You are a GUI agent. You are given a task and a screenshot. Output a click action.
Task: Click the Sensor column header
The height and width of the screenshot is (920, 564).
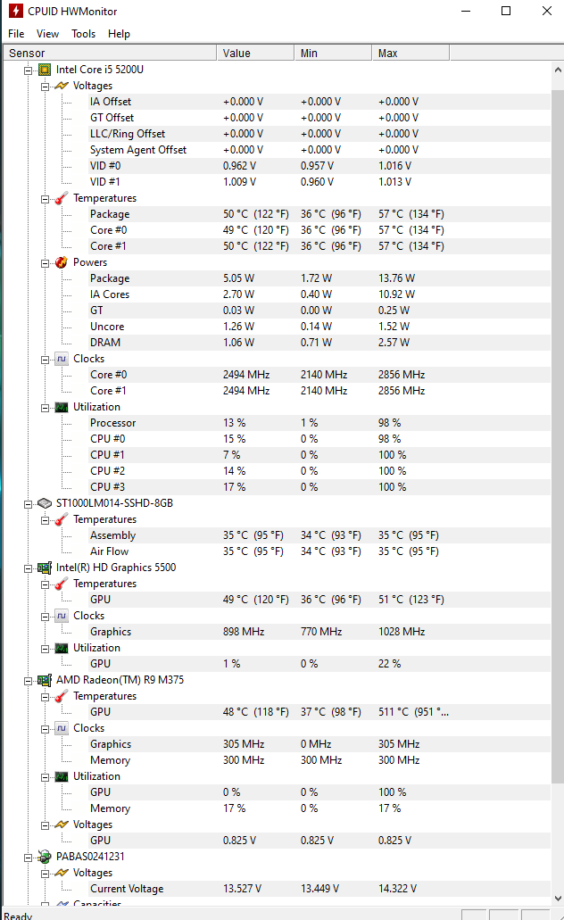[x=110, y=53]
